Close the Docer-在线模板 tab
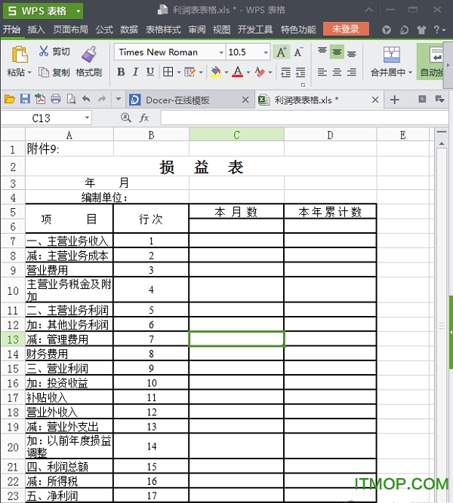The image size is (453, 503). pyautogui.click(x=245, y=100)
